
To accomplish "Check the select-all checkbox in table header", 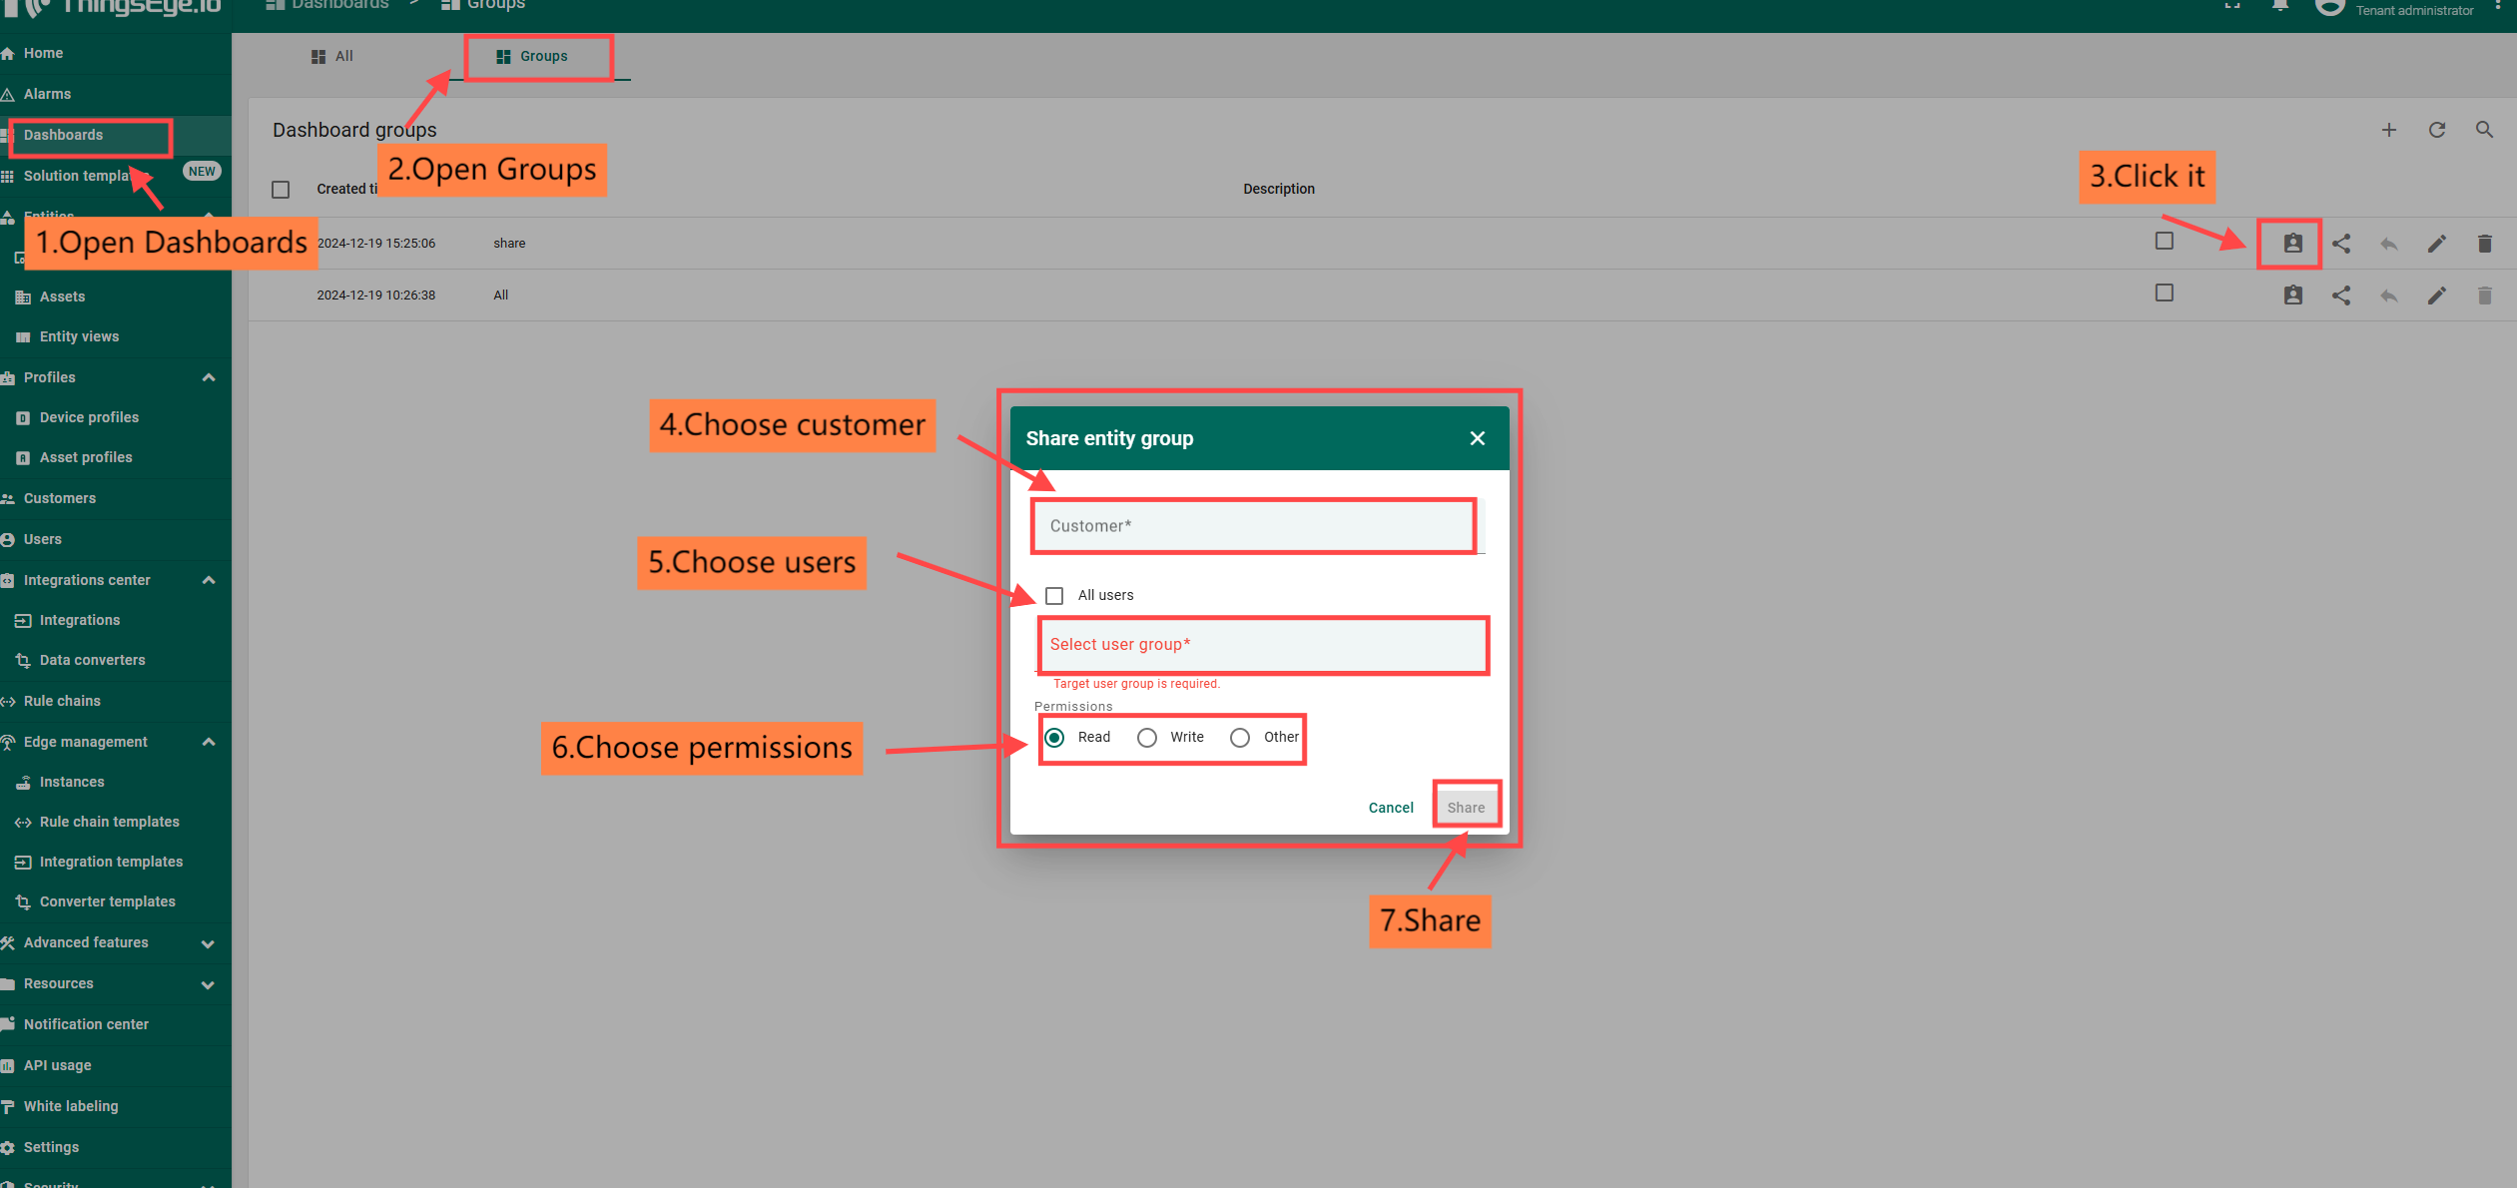I will pyautogui.click(x=281, y=190).
